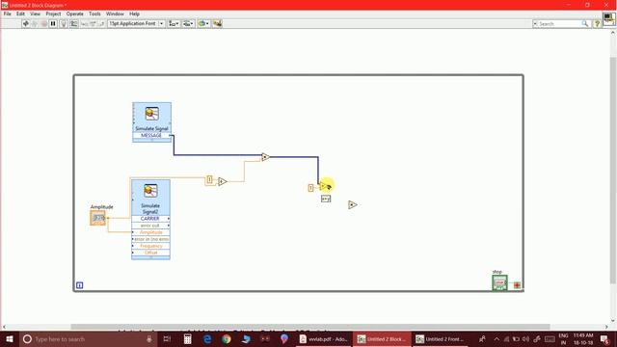Pause execution with the Pause button

point(53,23)
